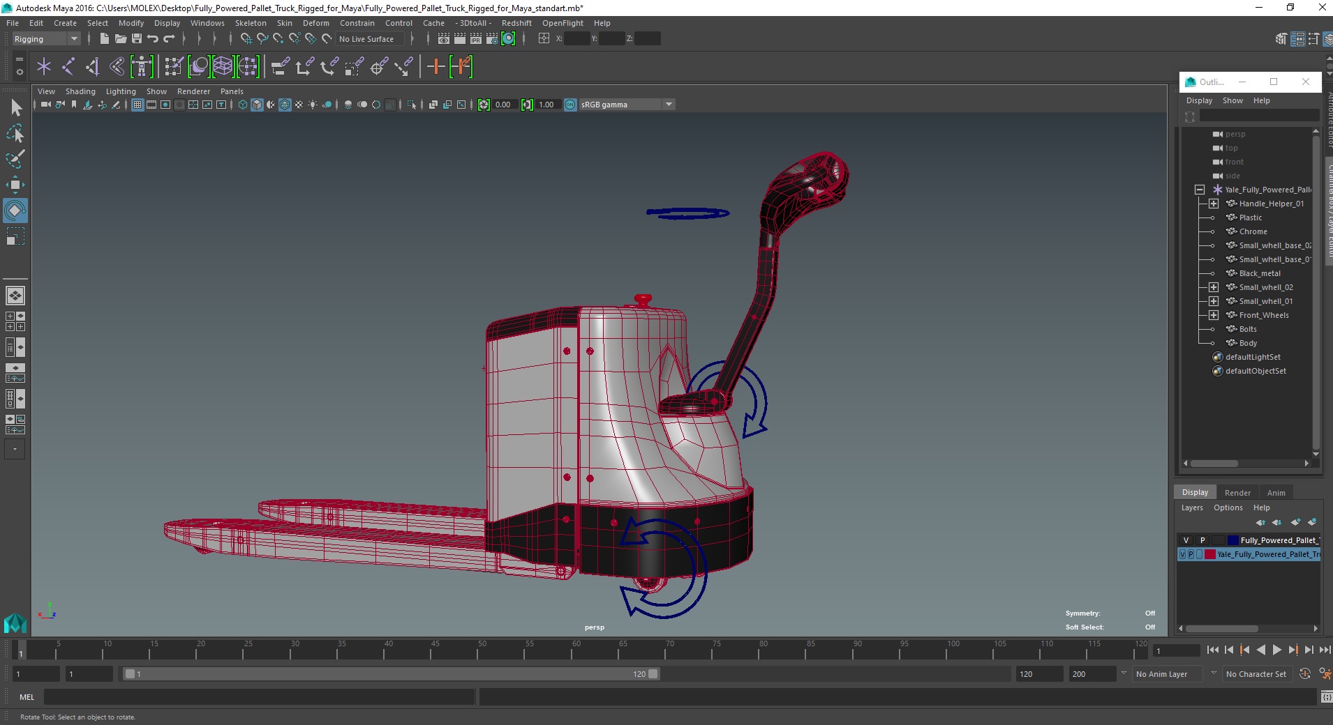
Task: Activate the Paint Selection tool
Action: (15, 159)
